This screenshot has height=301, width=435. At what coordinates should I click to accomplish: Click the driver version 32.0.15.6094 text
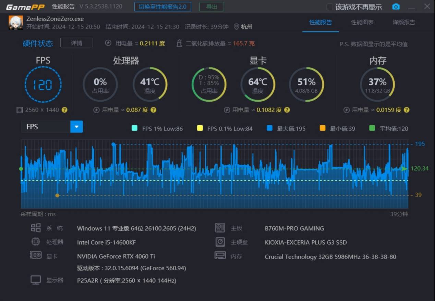pos(132,268)
